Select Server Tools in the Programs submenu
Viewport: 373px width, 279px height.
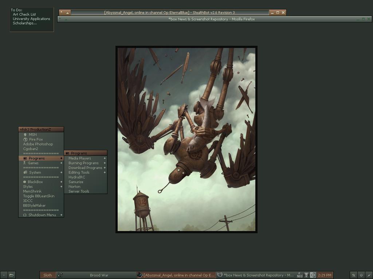click(x=79, y=191)
